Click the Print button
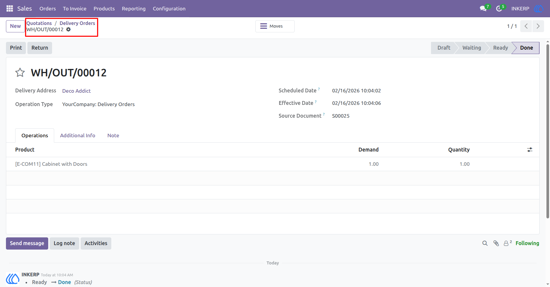This screenshot has height=287, width=550. [x=16, y=48]
